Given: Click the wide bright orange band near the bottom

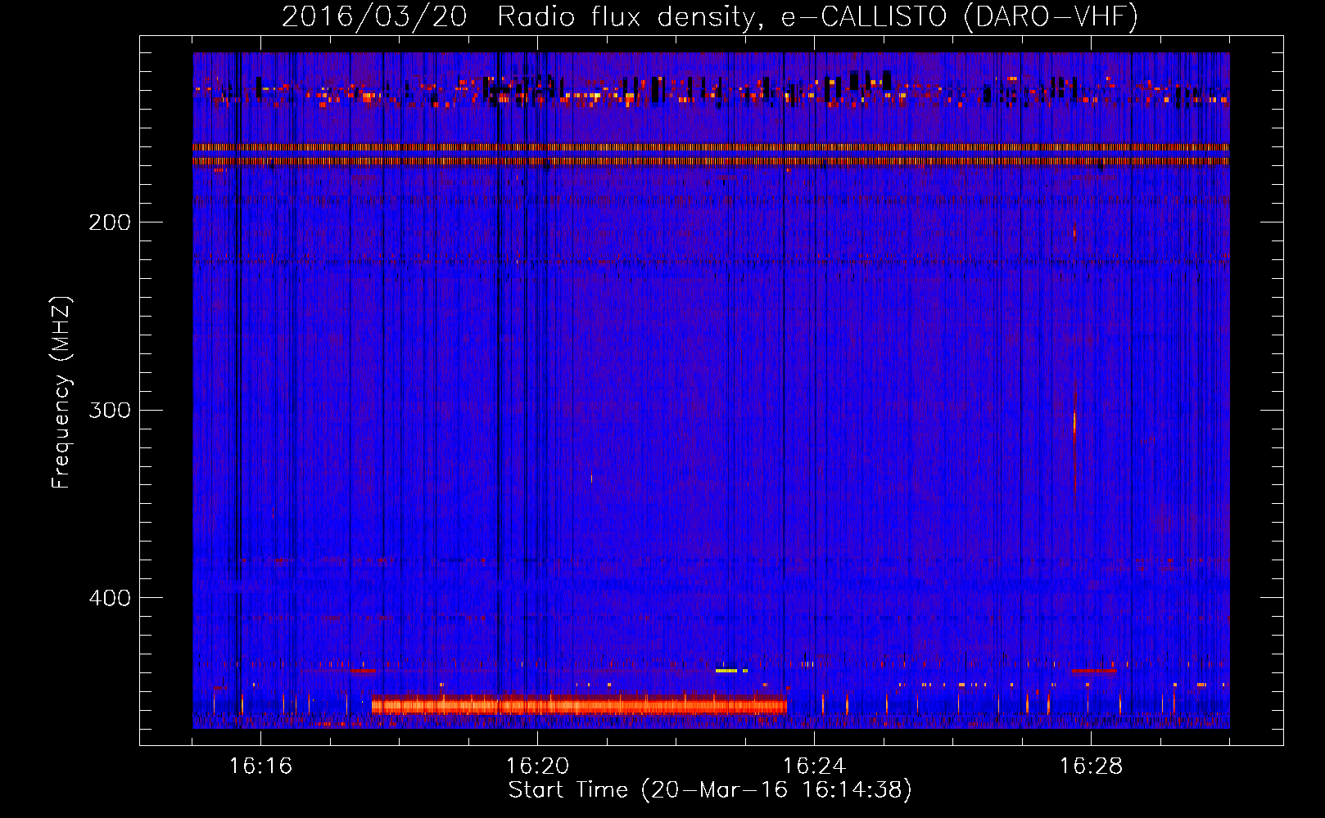Looking at the screenshot, I should pyautogui.click(x=578, y=705).
